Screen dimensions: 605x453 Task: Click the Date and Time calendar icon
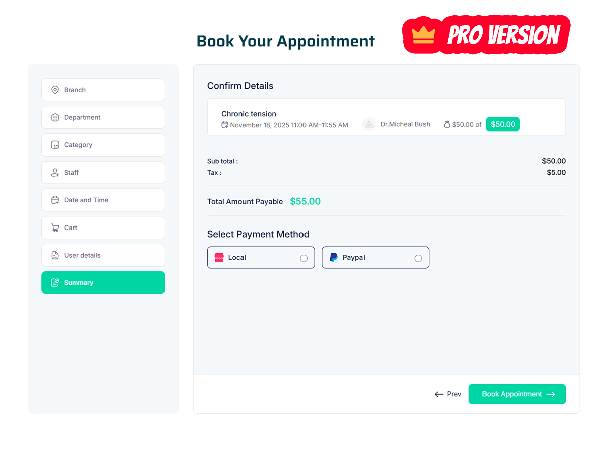55,200
